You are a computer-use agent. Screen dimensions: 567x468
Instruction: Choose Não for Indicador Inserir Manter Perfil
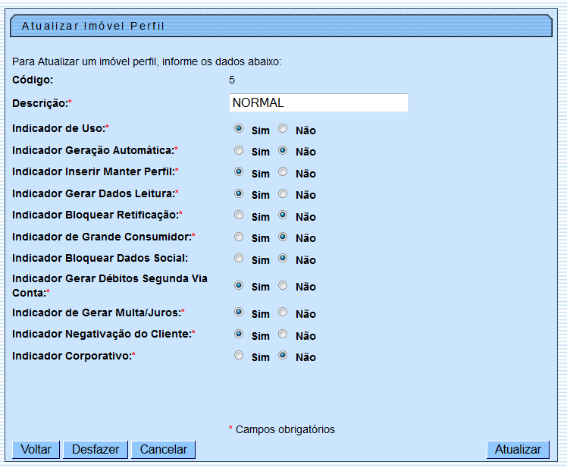click(283, 172)
